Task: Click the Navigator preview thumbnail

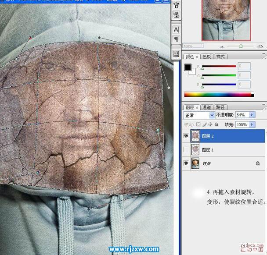Action: [226, 20]
